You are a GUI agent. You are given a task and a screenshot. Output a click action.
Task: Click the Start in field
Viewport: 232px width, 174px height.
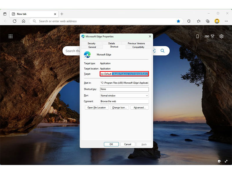coord(124,83)
